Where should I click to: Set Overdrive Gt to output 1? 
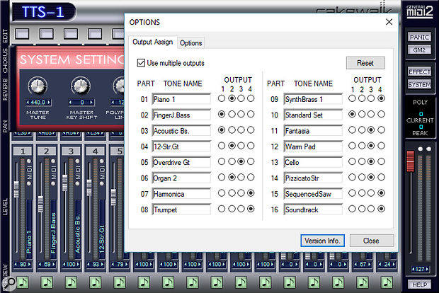222,161
